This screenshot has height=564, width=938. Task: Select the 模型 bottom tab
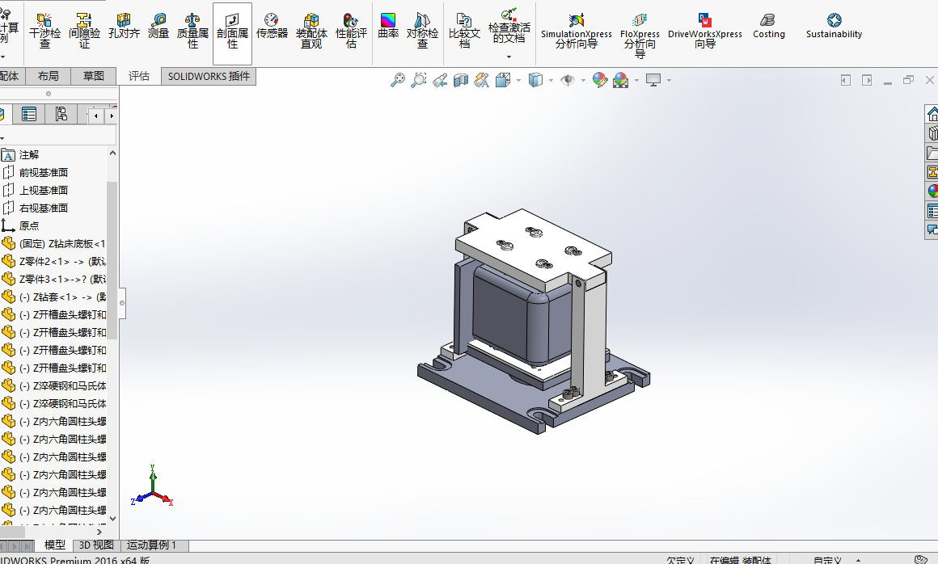[x=55, y=545]
